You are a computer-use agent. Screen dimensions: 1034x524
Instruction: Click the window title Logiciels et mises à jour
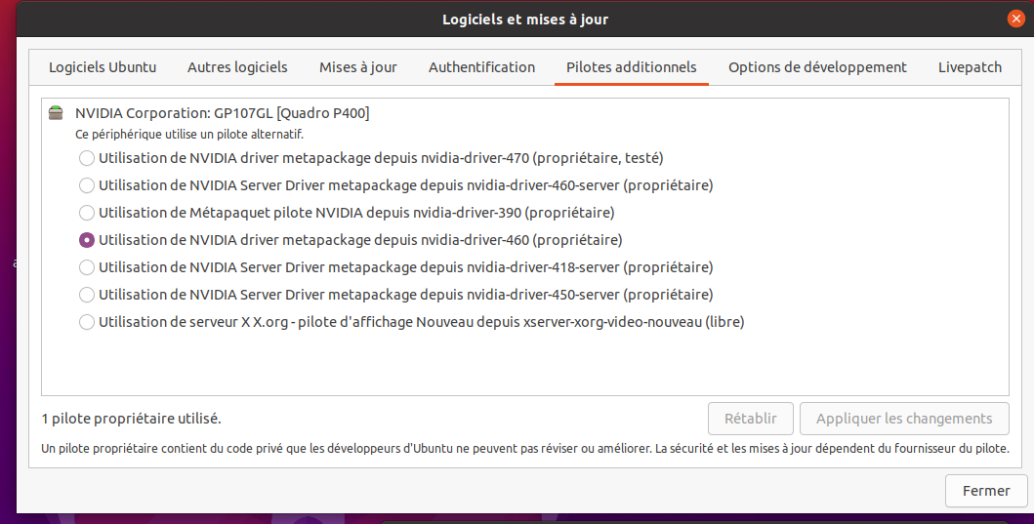(x=525, y=20)
